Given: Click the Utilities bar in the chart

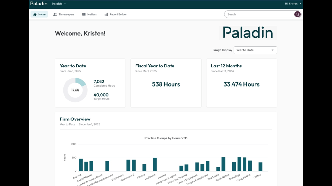Looking at the screenshot, I should tap(260, 167).
